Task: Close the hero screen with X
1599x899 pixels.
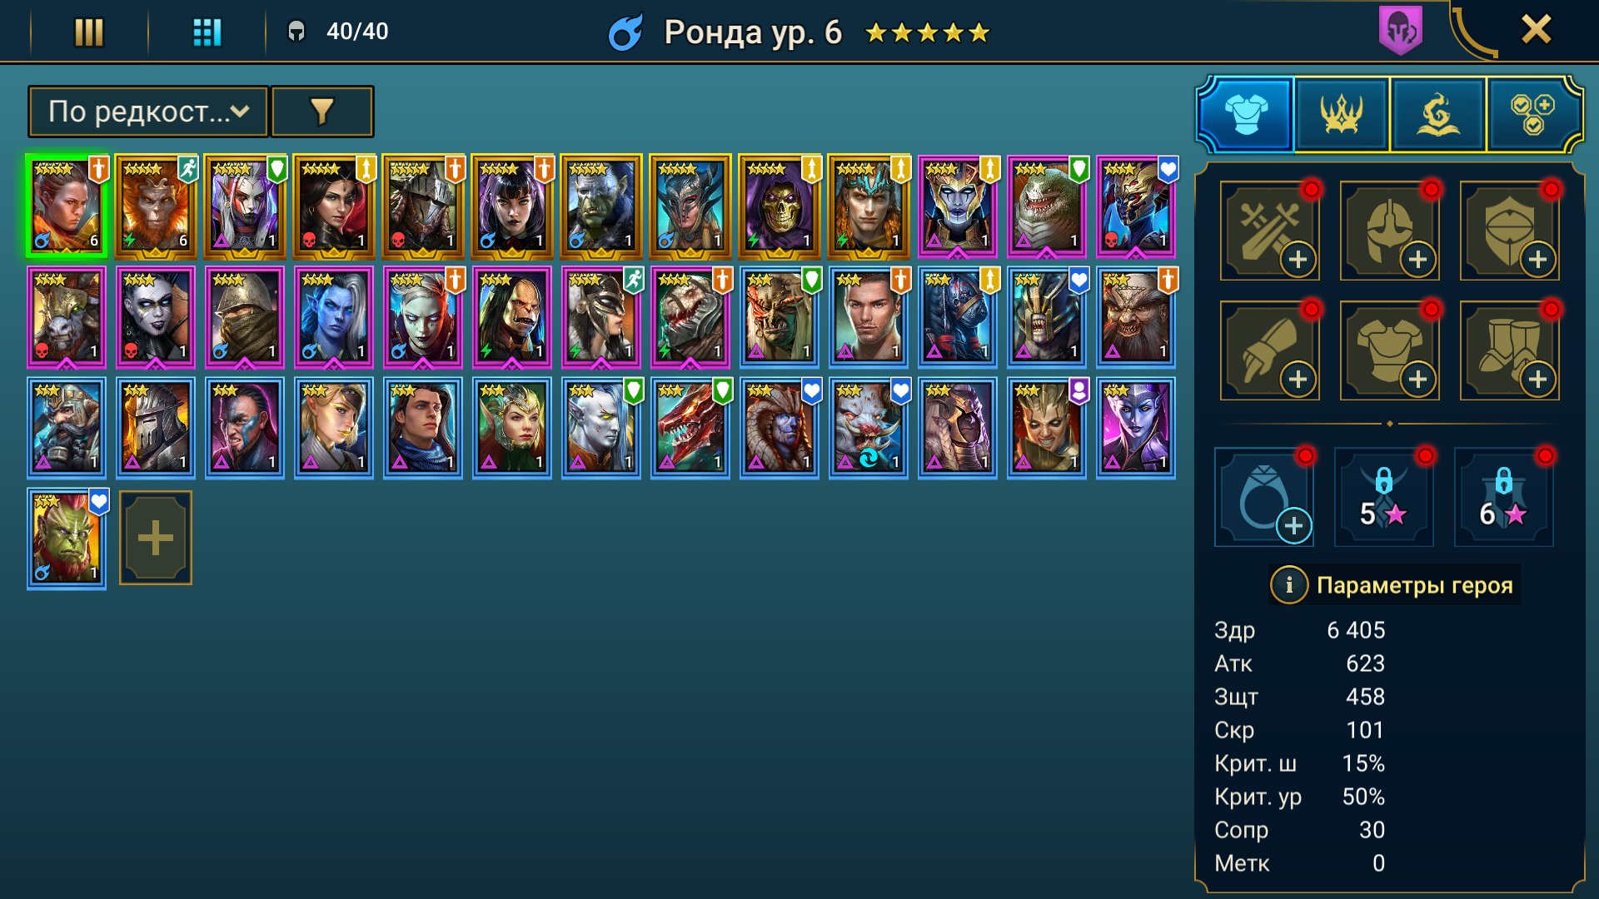Action: click(x=1536, y=30)
